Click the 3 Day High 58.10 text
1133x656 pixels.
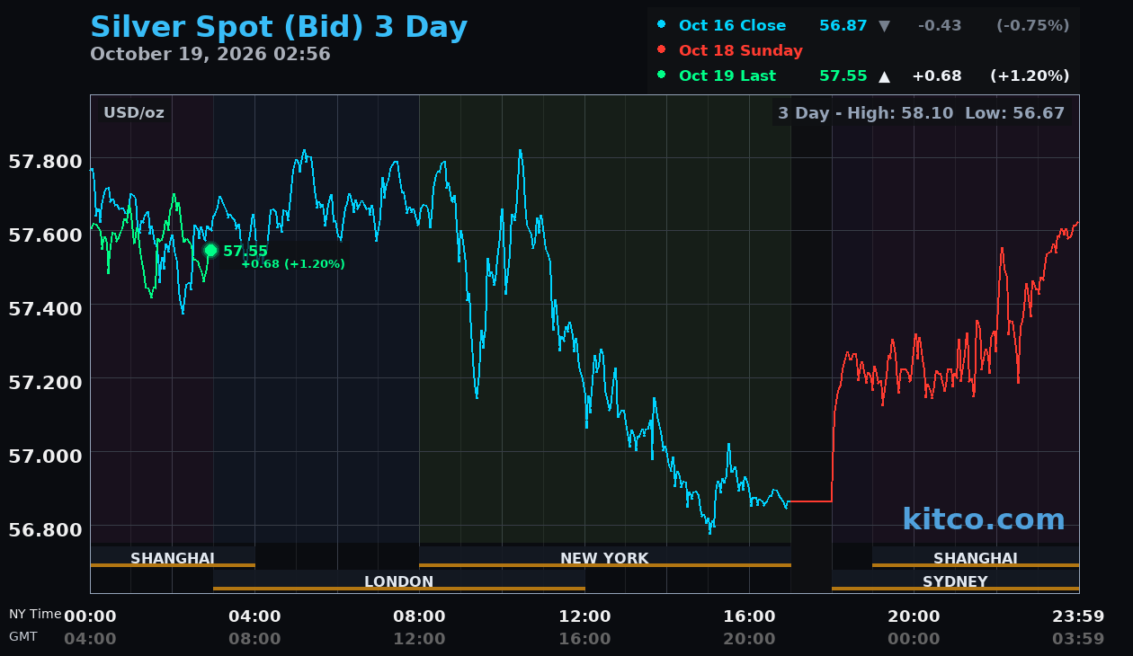866,113
